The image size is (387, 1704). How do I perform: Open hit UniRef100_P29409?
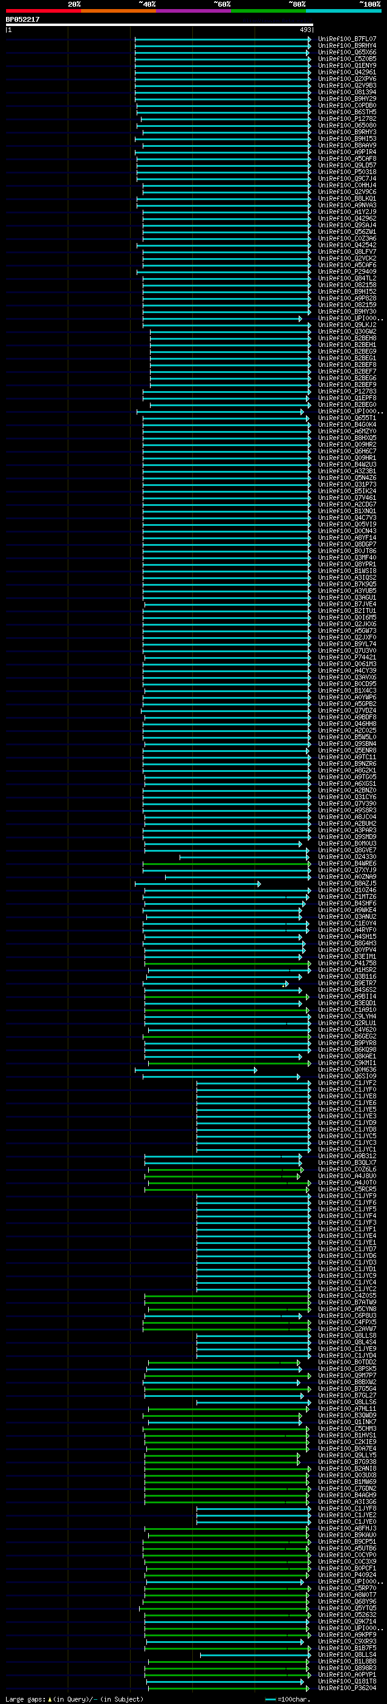click(347, 272)
